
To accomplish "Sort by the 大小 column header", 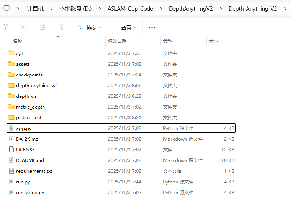I will tap(214, 41).
